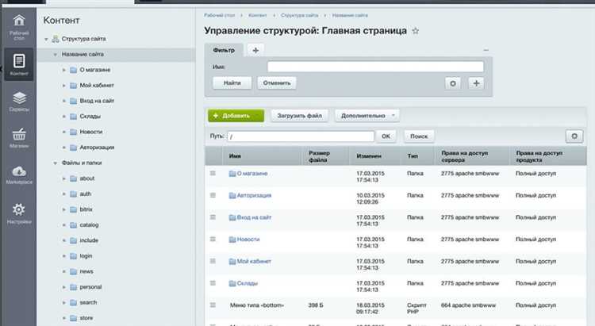Click the Найти button
The width and height of the screenshot is (595, 326).
point(232,82)
